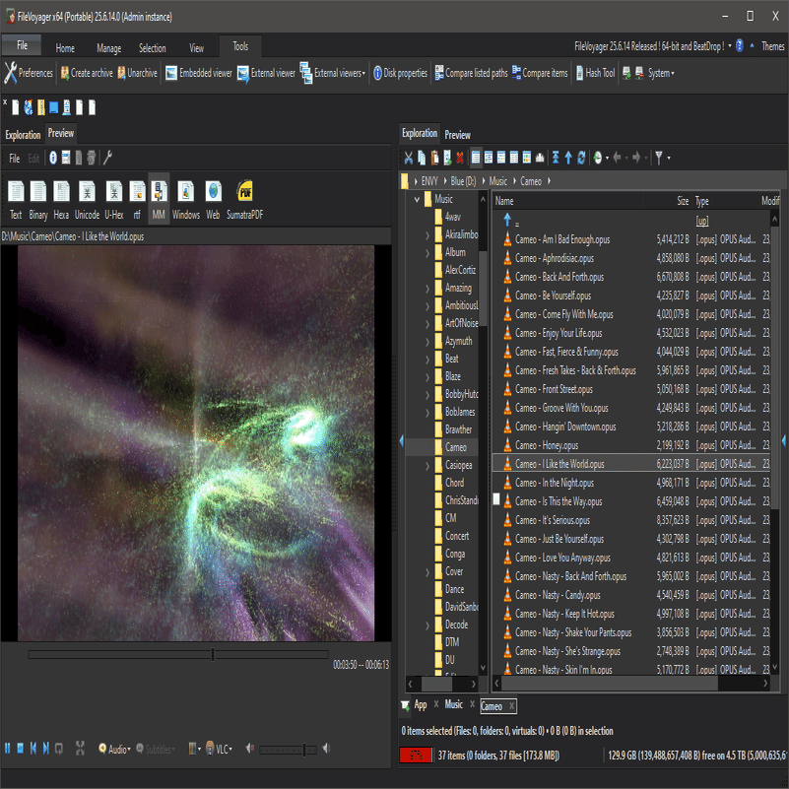Screen dimensions: 789x789
Task: Open the Audio dropdown in player
Action: (115, 749)
